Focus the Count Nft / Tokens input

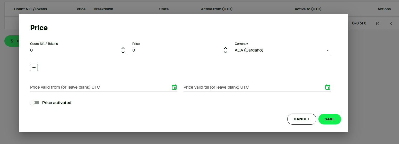(75, 50)
